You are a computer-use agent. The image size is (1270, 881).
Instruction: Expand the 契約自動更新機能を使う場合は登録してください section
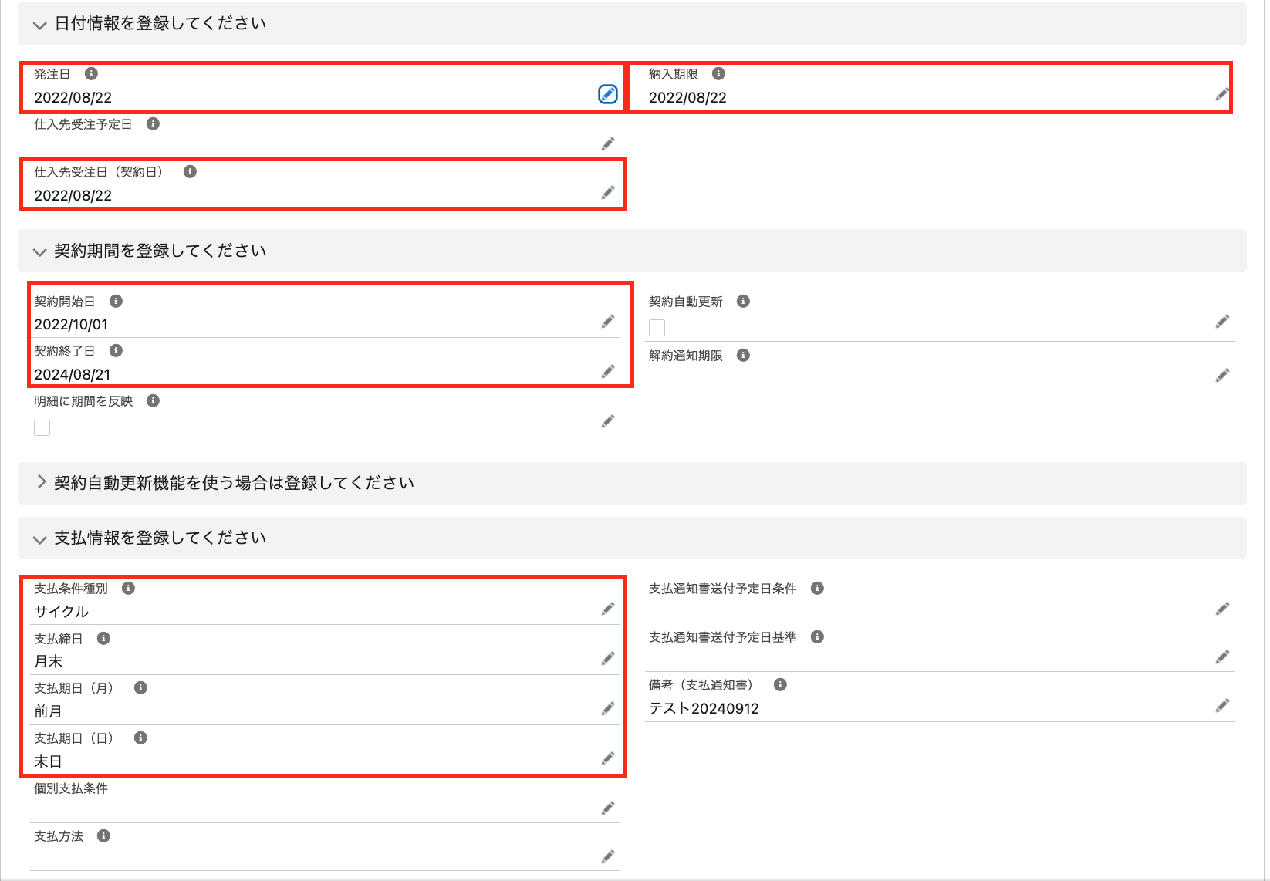[41, 482]
